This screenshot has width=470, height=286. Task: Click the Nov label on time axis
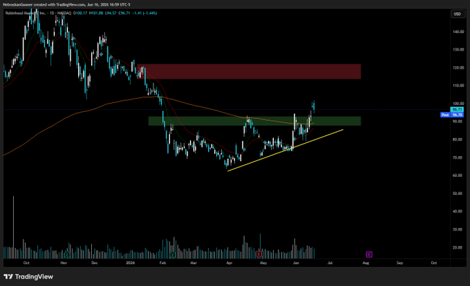(x=64, y=263)
